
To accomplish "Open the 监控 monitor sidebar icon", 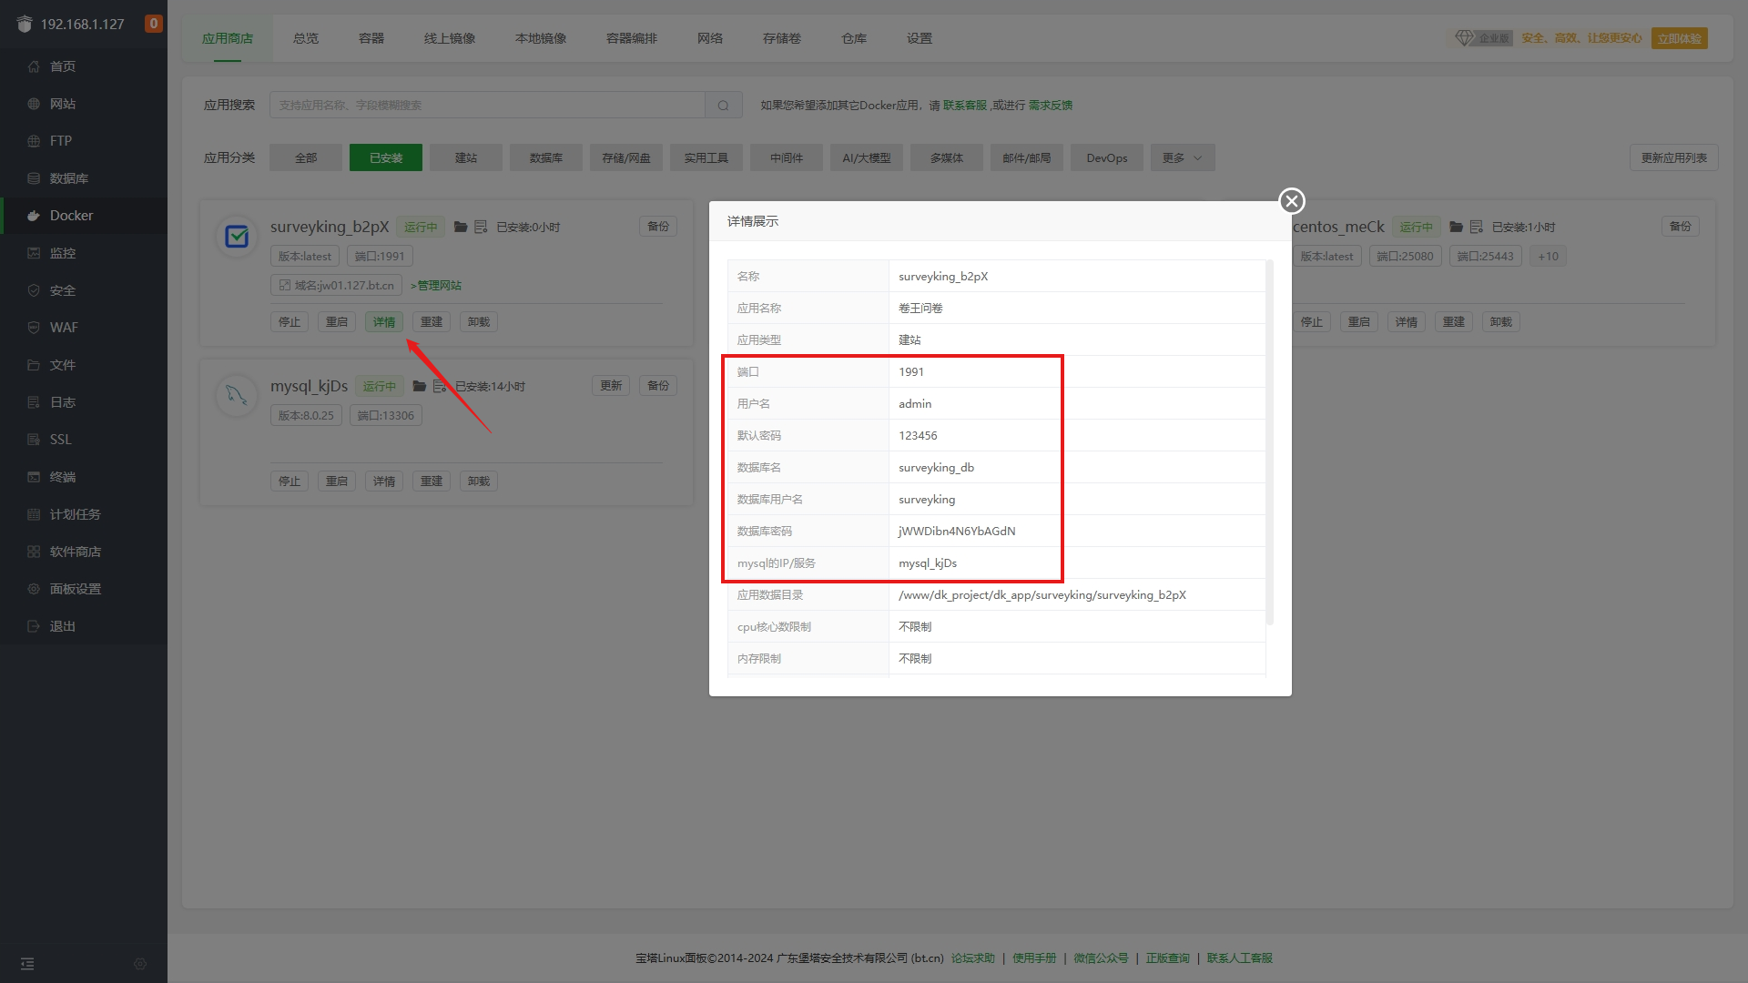I will point(34,253).
